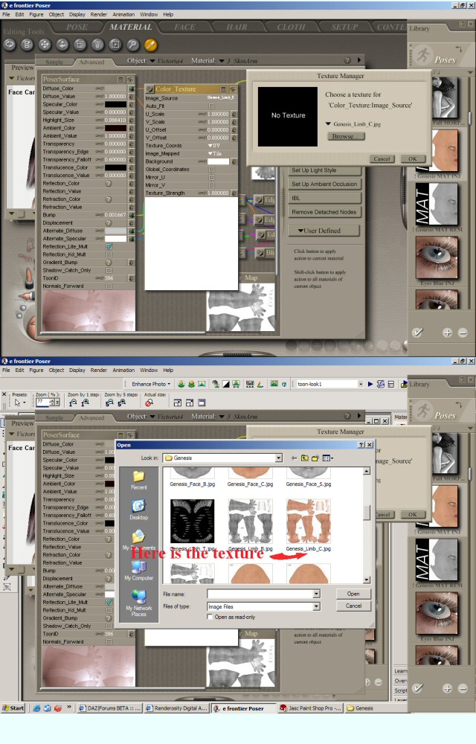The height and width of the screenshot is (744, 476).
Task: Open the Desktop places shortcut
Action: [x=138, y=510]
